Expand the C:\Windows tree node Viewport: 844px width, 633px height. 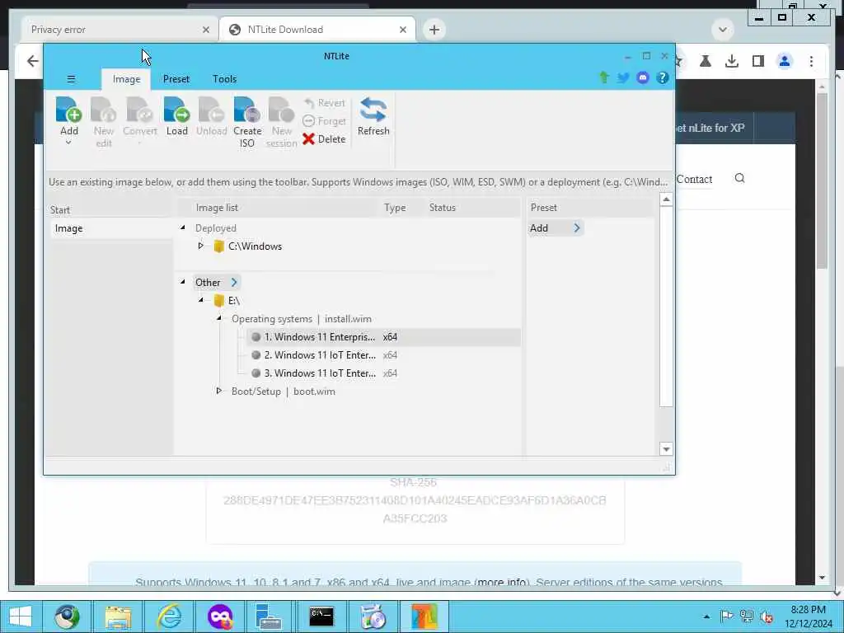pos(201,246)
